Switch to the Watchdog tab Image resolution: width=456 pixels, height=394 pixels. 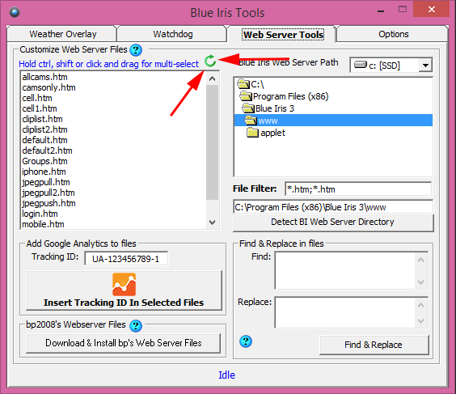coord(173,34)
